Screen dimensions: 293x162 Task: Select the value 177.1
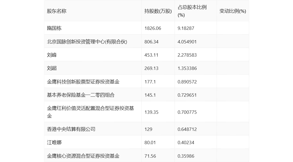(150, 82)
